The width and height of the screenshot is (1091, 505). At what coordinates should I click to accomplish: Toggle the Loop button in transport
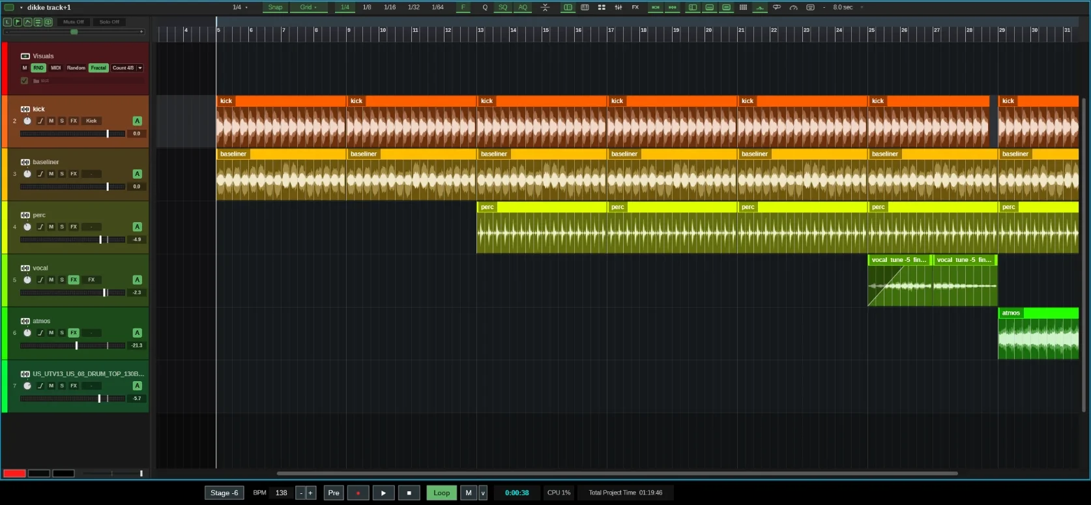pos(441,493)
